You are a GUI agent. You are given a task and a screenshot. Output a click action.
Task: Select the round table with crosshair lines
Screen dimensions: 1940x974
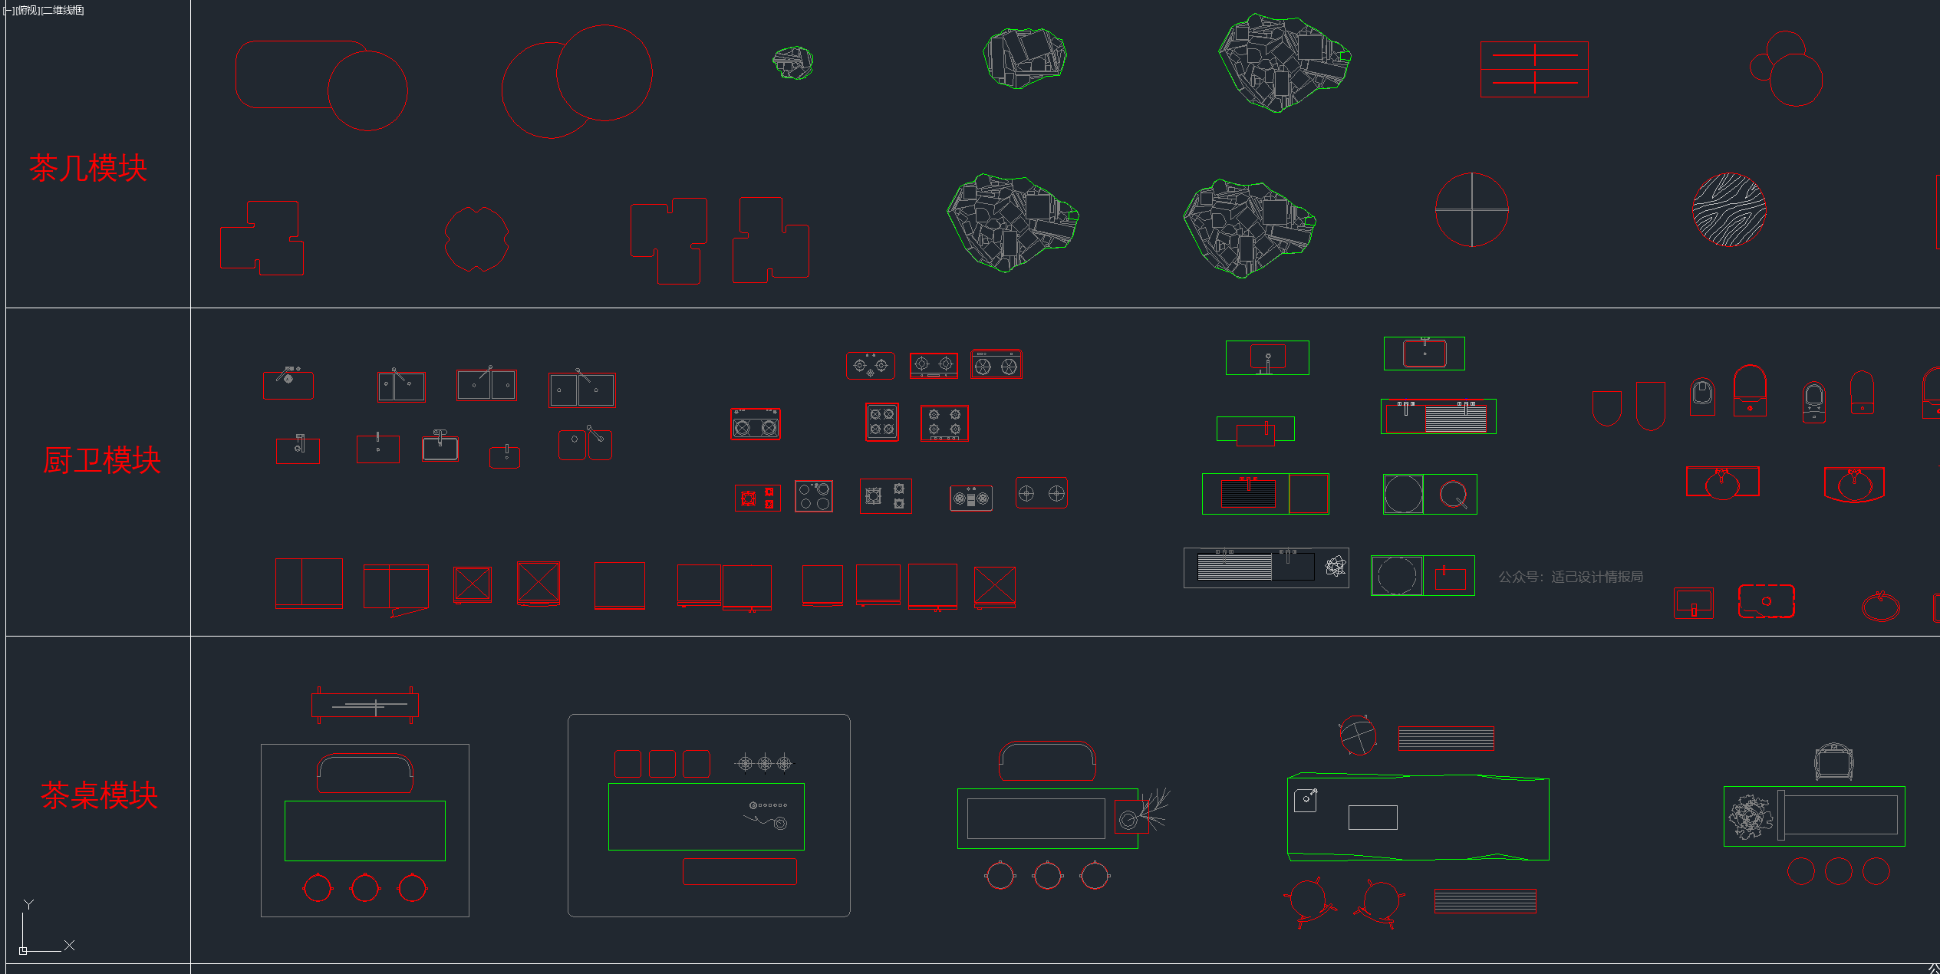coord(1471,209)
